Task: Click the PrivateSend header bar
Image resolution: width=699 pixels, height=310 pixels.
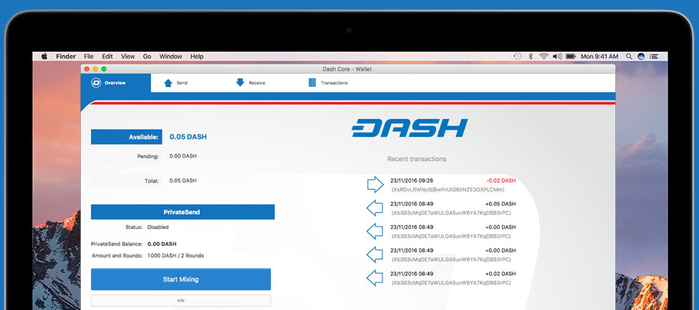Action: [x=183, y=212]
